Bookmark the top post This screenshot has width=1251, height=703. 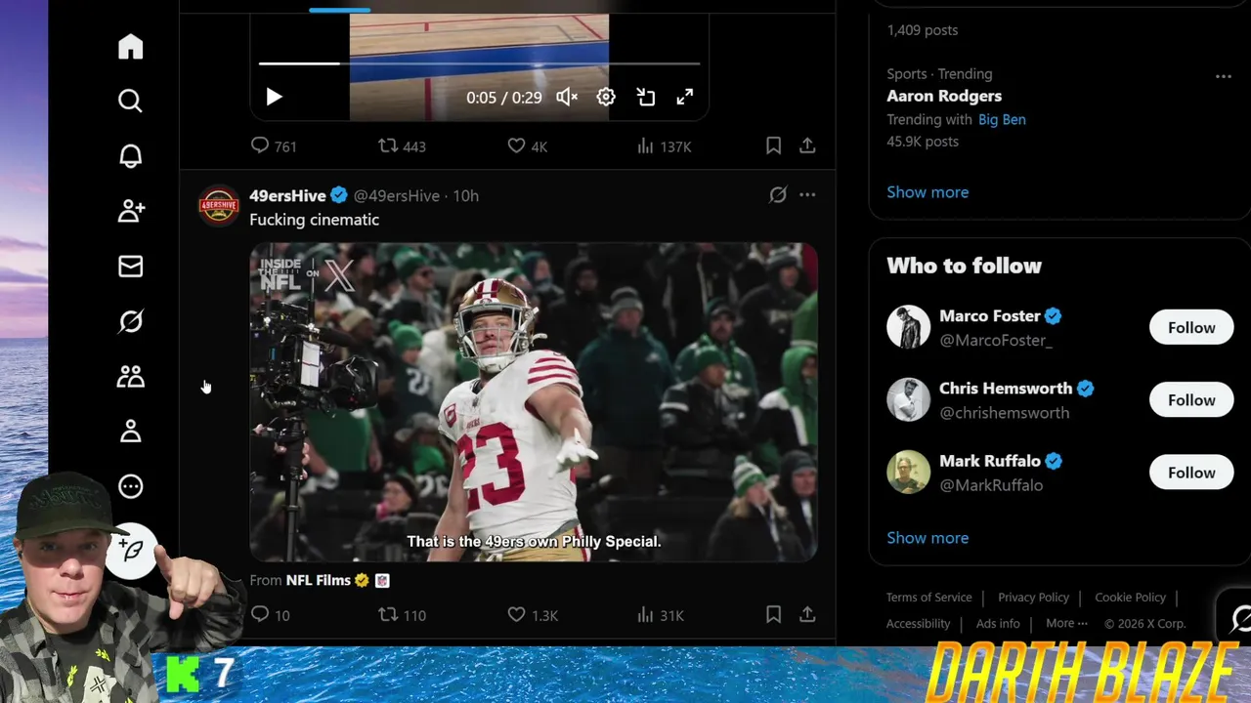coord(773,145)
